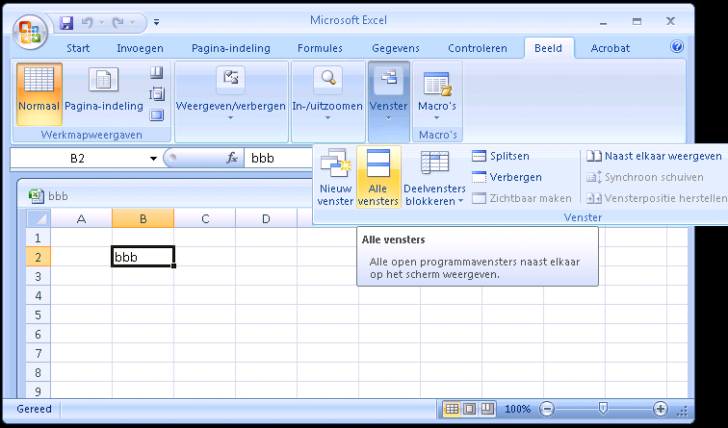Open the Formules tab

320,48
